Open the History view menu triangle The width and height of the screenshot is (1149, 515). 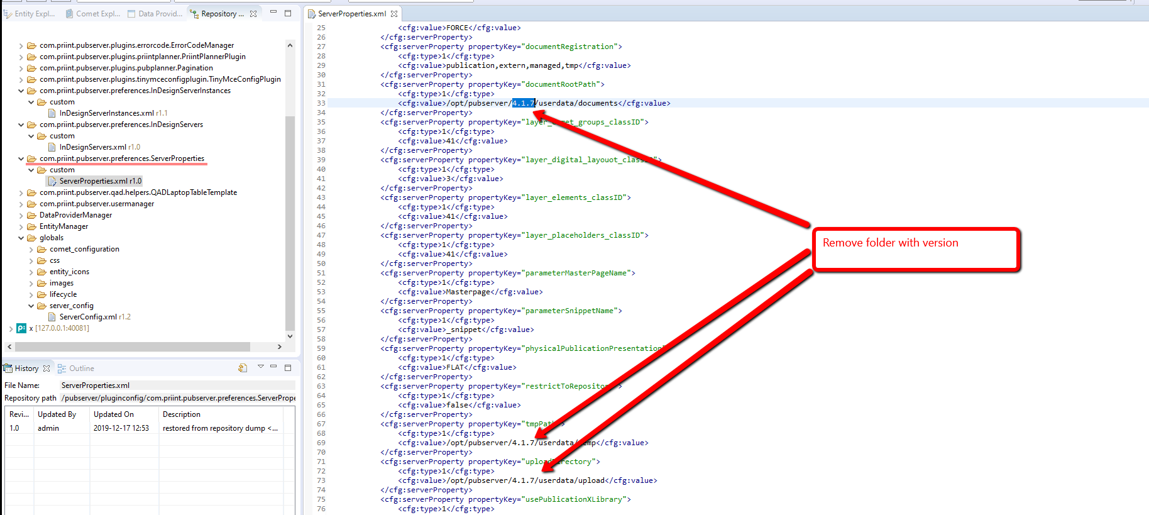tap(260, 367)
